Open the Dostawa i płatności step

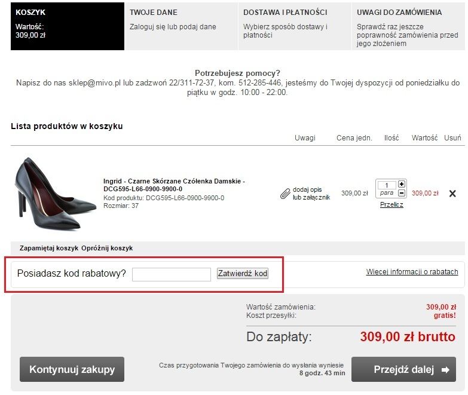point(295,26)
